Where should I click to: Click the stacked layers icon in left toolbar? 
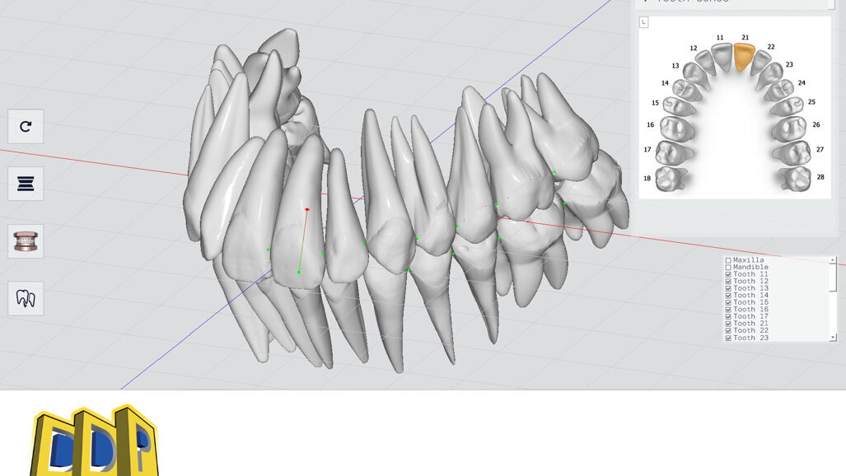coord(26,184)
